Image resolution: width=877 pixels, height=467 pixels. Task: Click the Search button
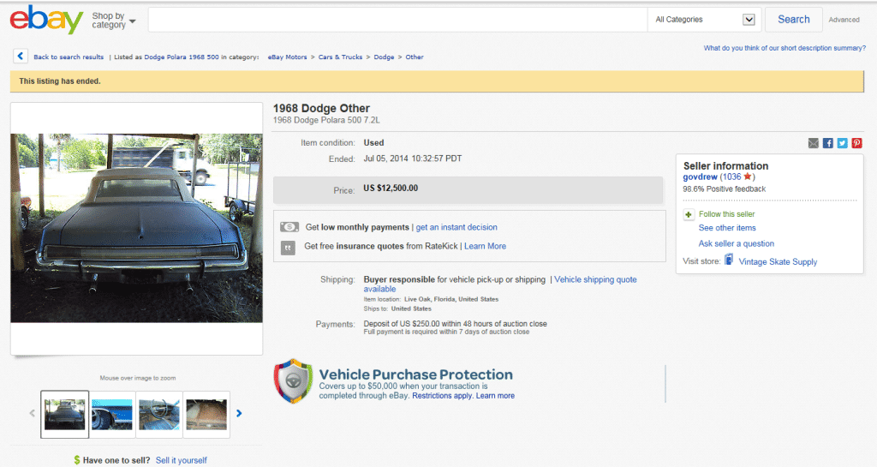[793, 20]
